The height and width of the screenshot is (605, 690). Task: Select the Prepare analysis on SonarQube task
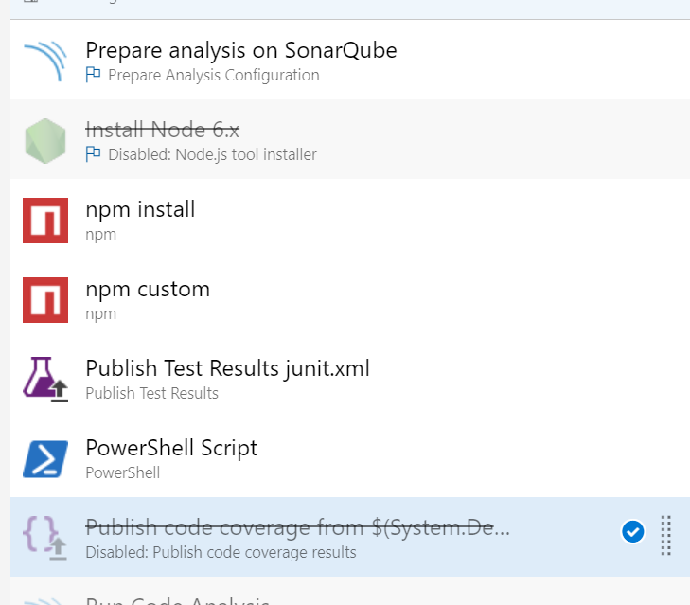point(240,50)
